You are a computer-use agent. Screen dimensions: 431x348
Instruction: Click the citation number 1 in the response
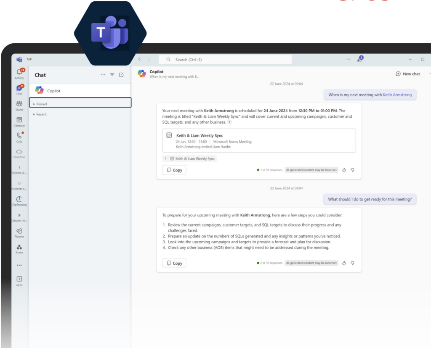coord(229,122)
